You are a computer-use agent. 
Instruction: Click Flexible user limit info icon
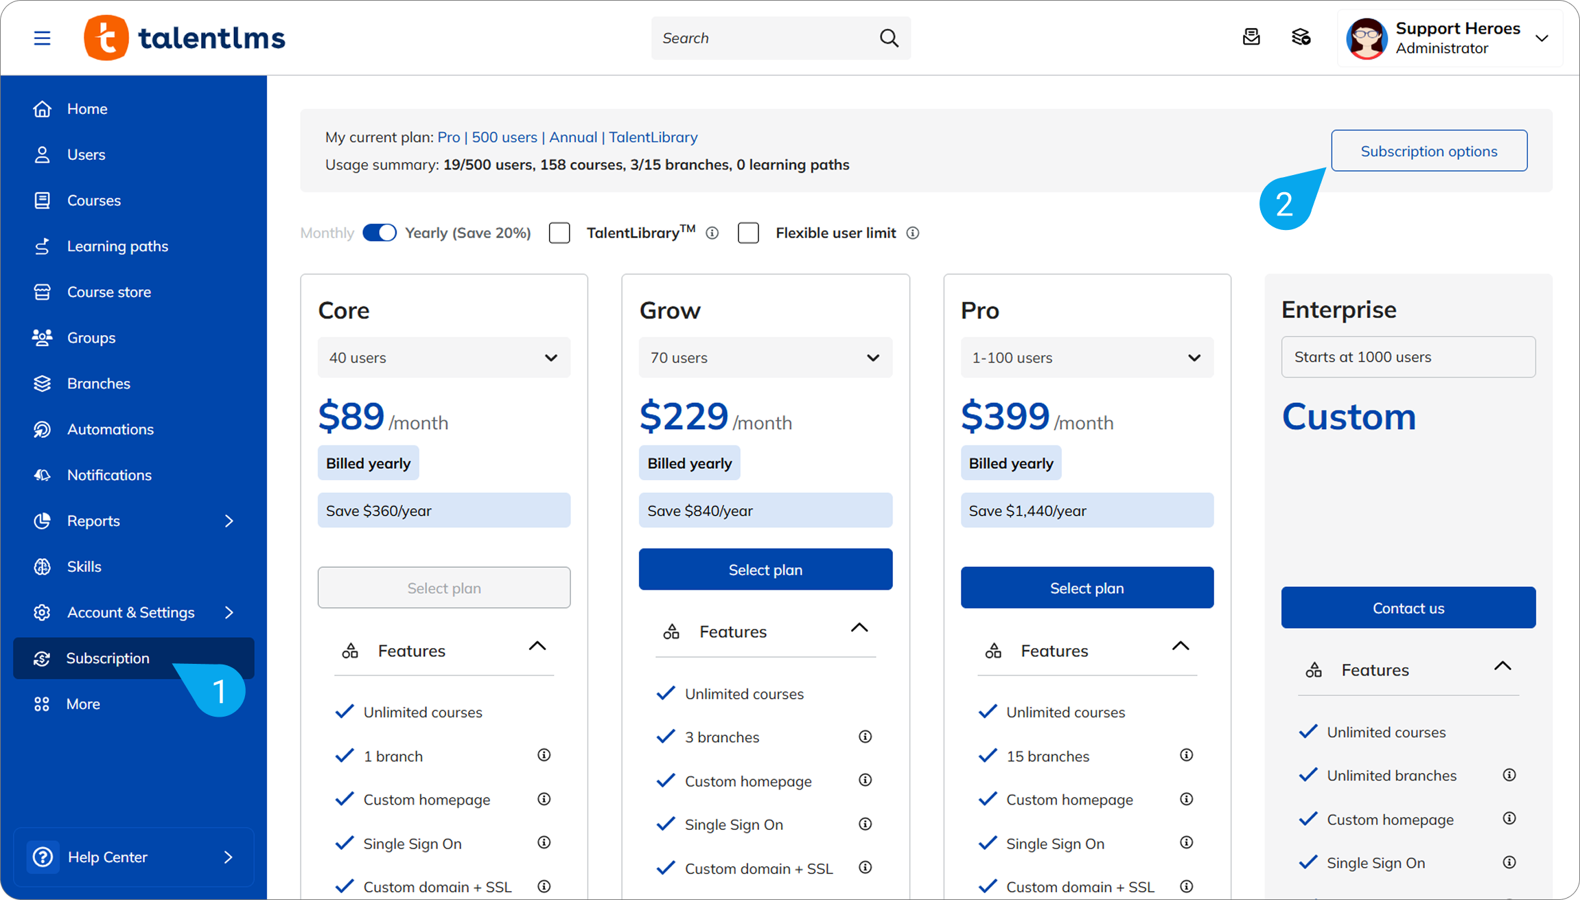[913, 233]
